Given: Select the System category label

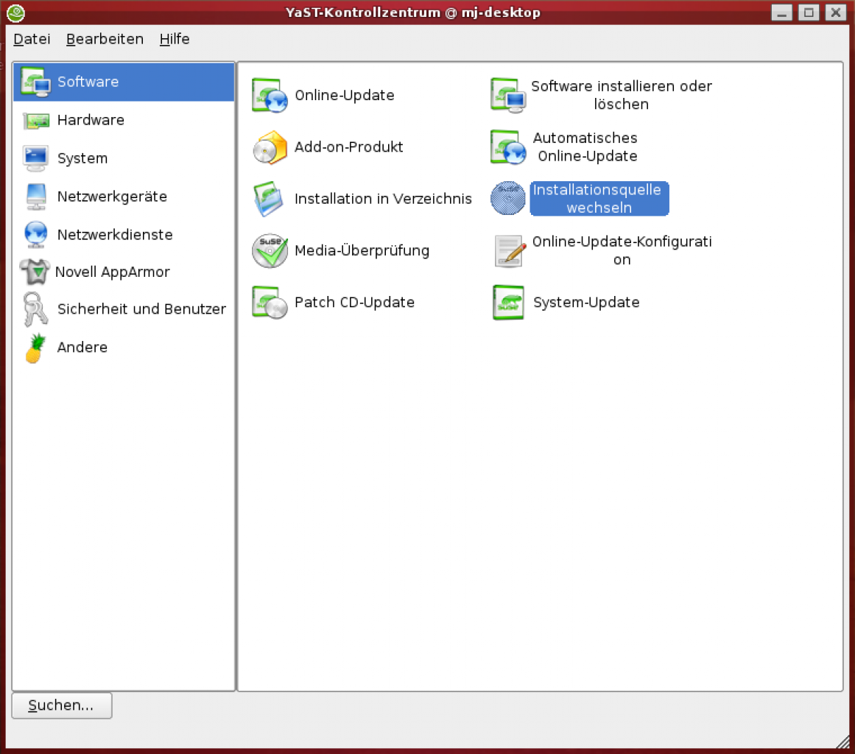Looking at the screenshot, I should point(82,158).
